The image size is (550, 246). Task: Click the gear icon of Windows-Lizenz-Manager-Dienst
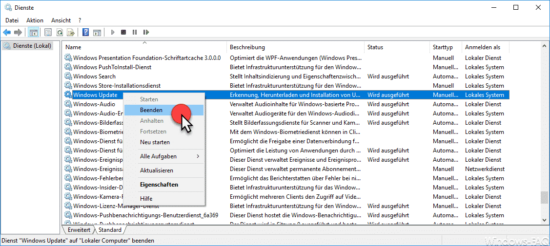[68, 206]
